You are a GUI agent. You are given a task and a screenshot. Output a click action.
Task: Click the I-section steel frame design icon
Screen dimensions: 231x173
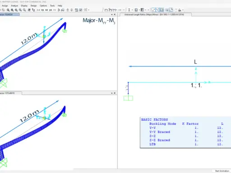[x=129, y=10]
